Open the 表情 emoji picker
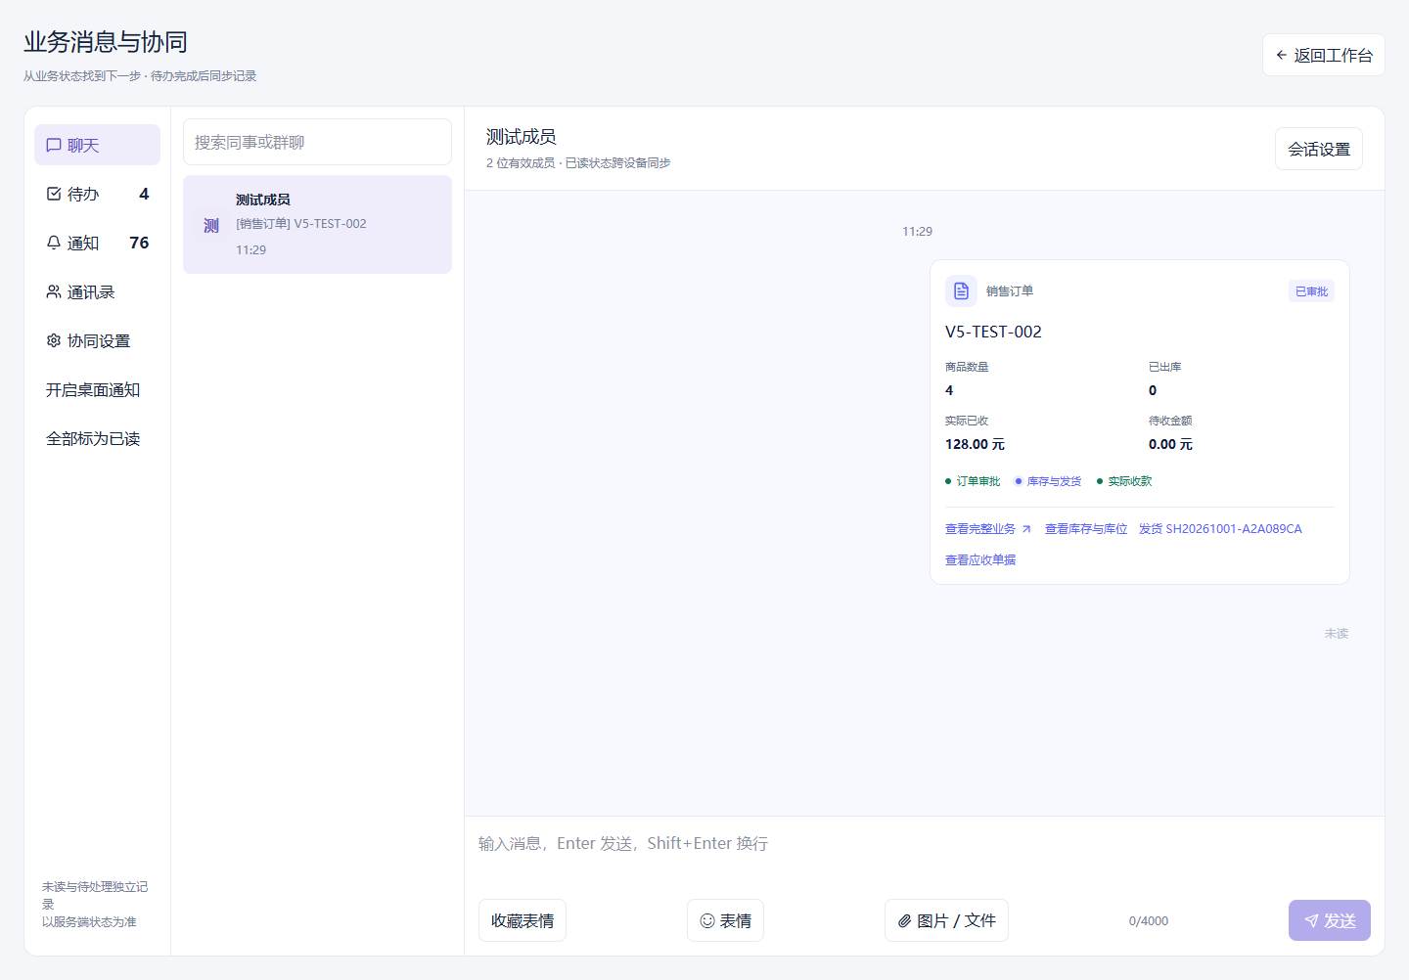Image resolution: width=1409 pixels, height=980 pixels. (725, 920)
